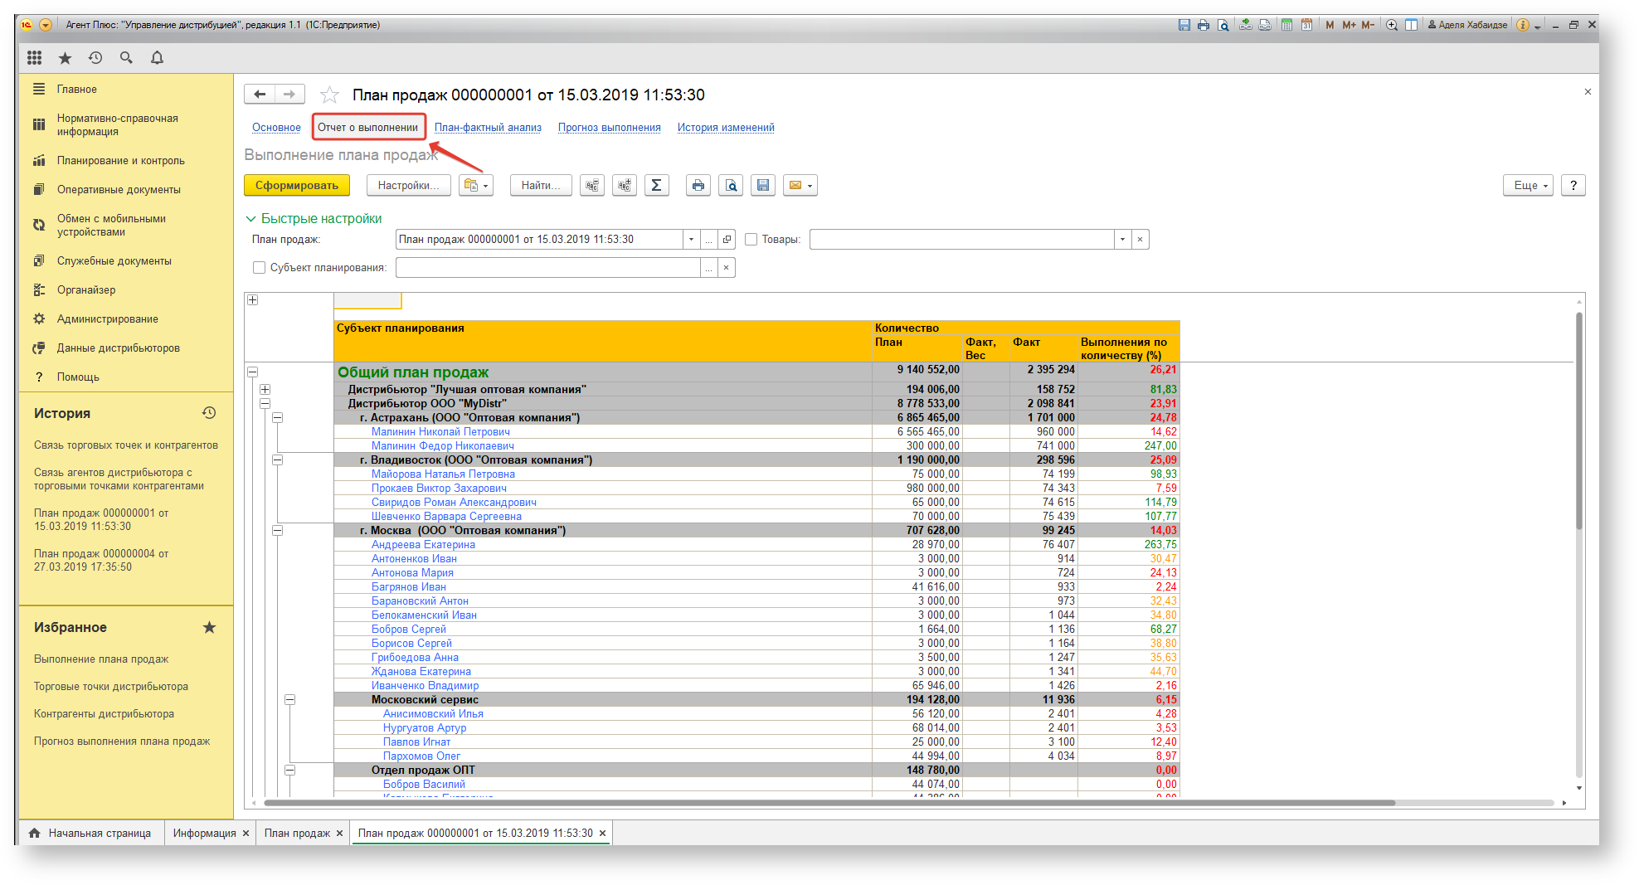Screen dimensions: 1639x885
Task: Click the back navigation arrow
Action: 260,95
